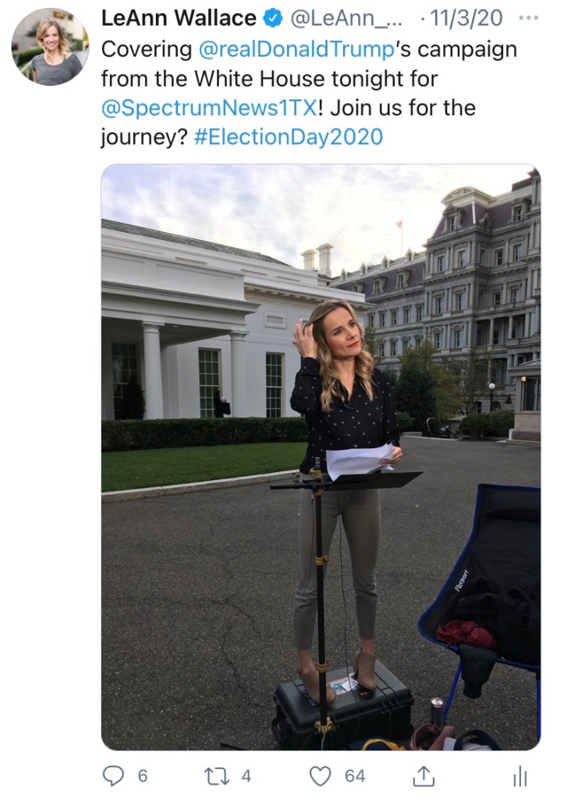The height and width of the screenshot is (798, 567).
Task: Click the blue verified badge
Action: pyautogui.click(x=274, y=17)
